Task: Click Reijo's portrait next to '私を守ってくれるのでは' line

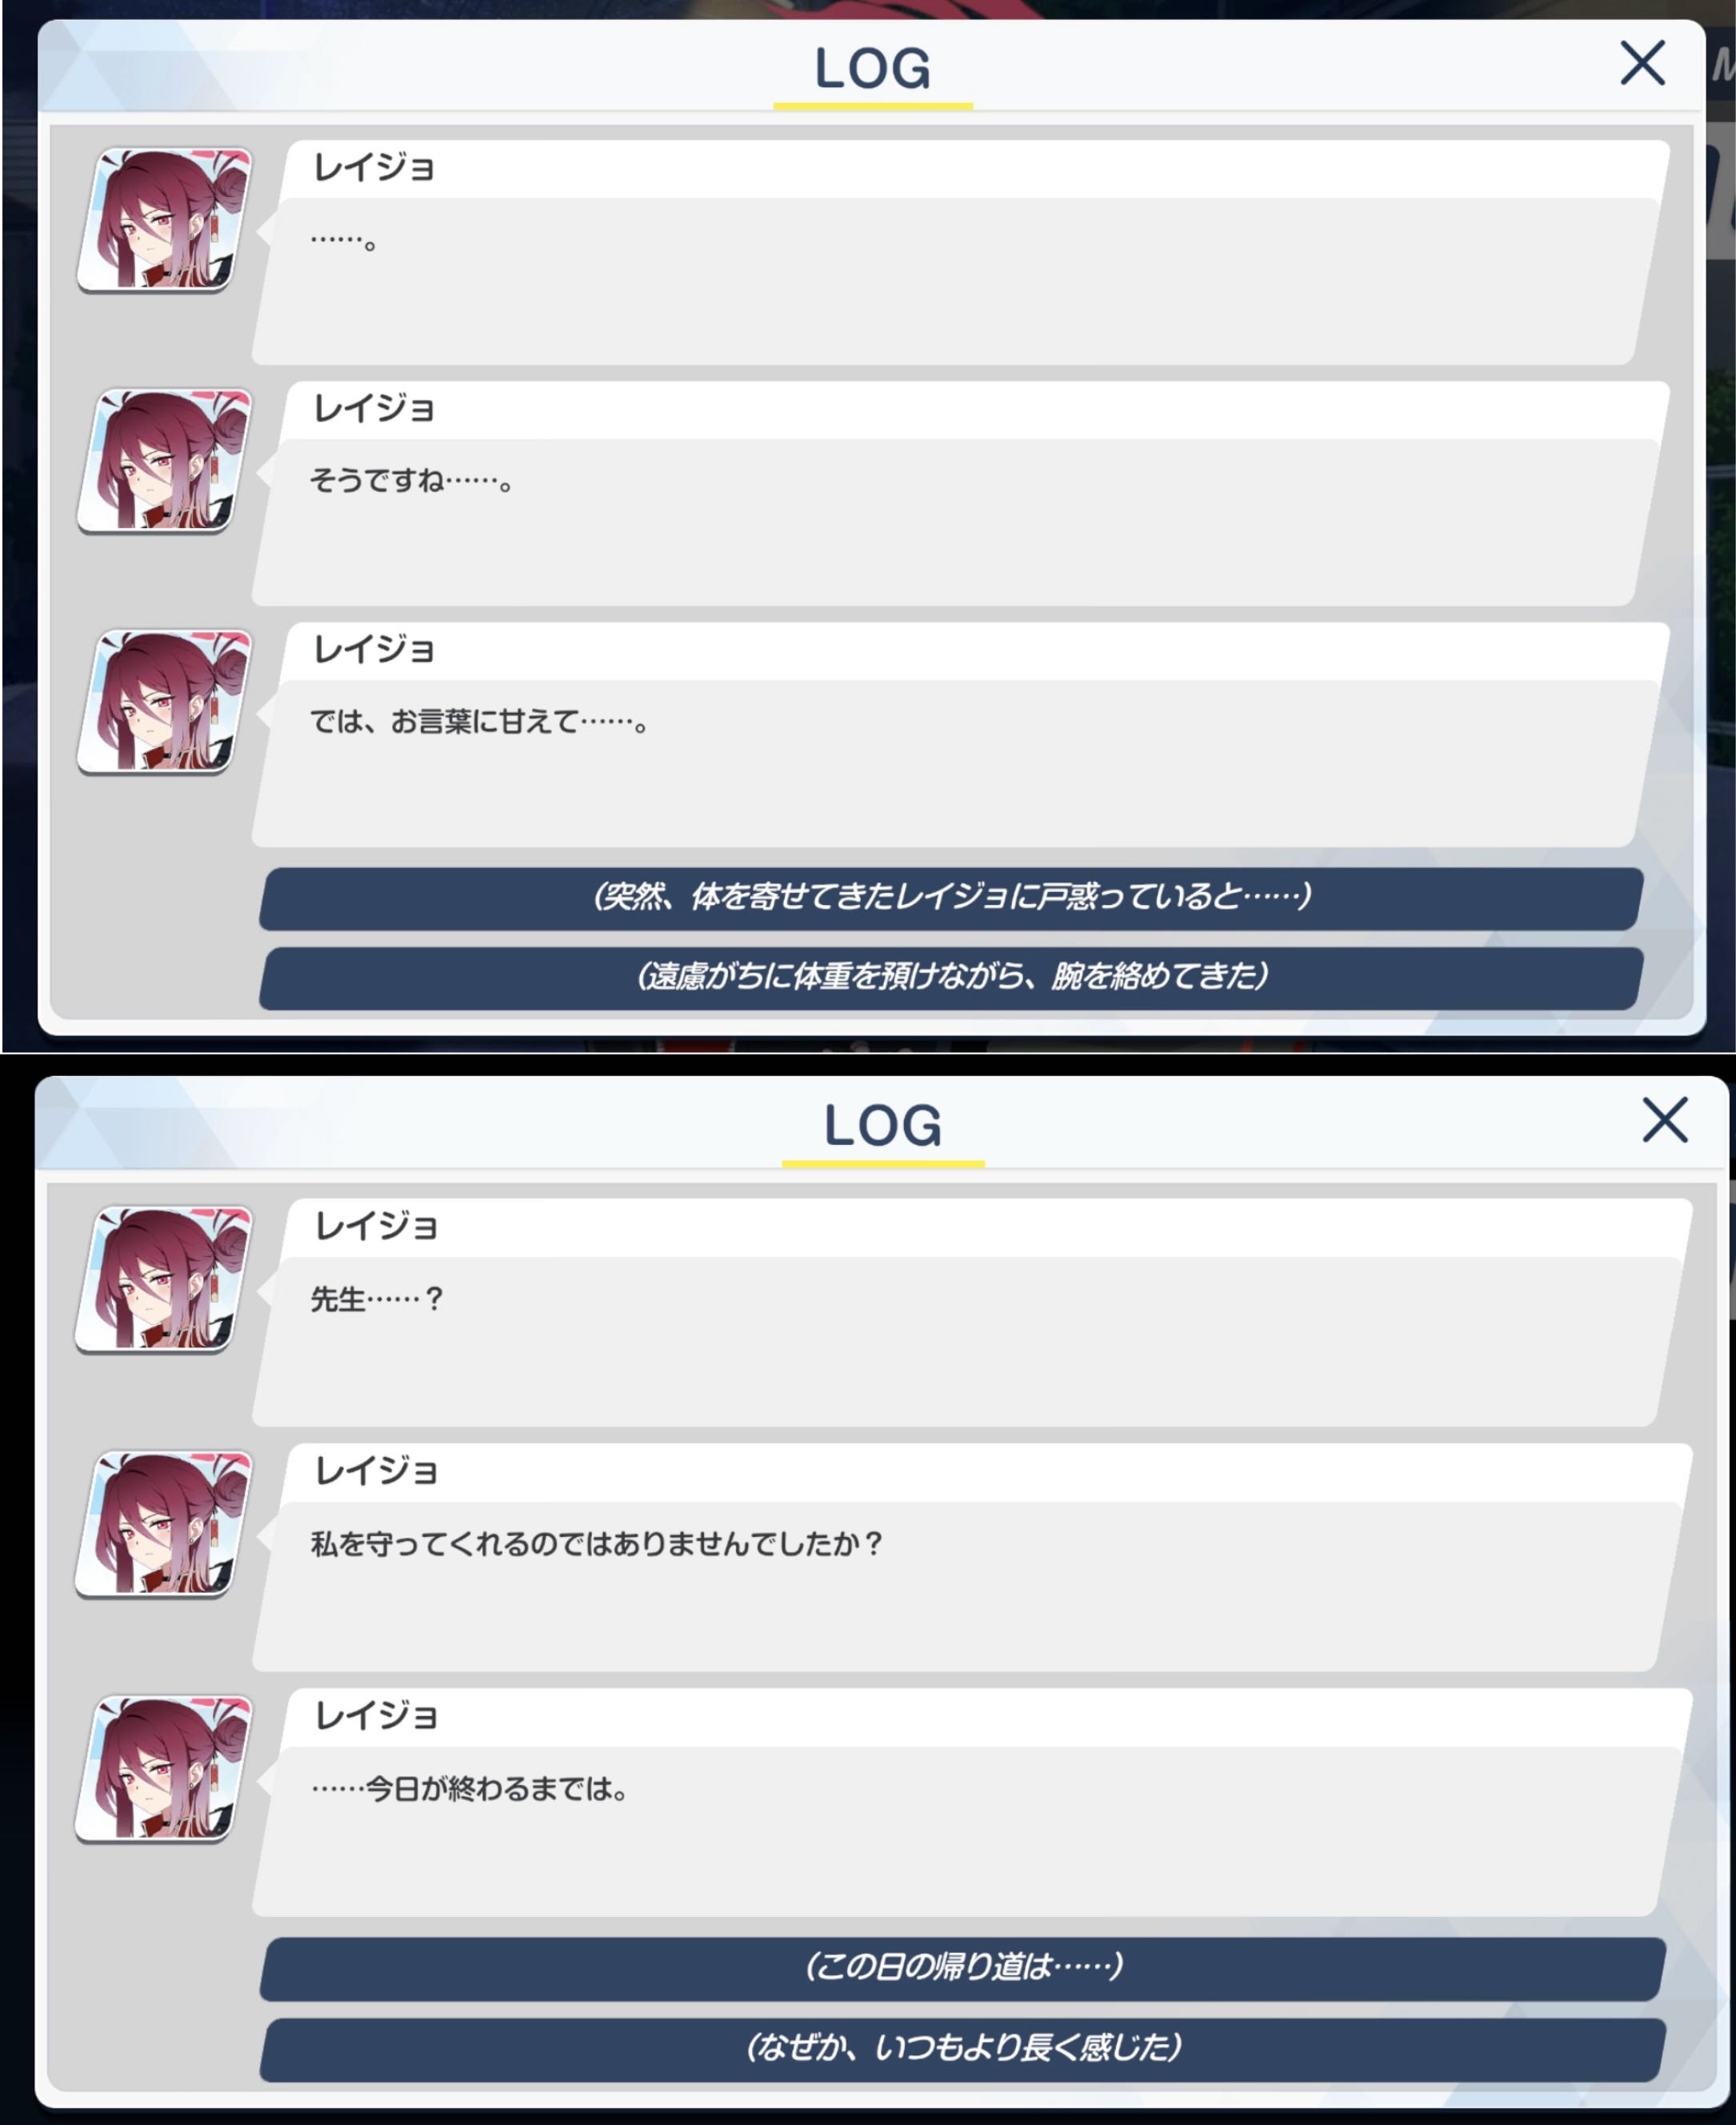Action: coord(164,1524)
